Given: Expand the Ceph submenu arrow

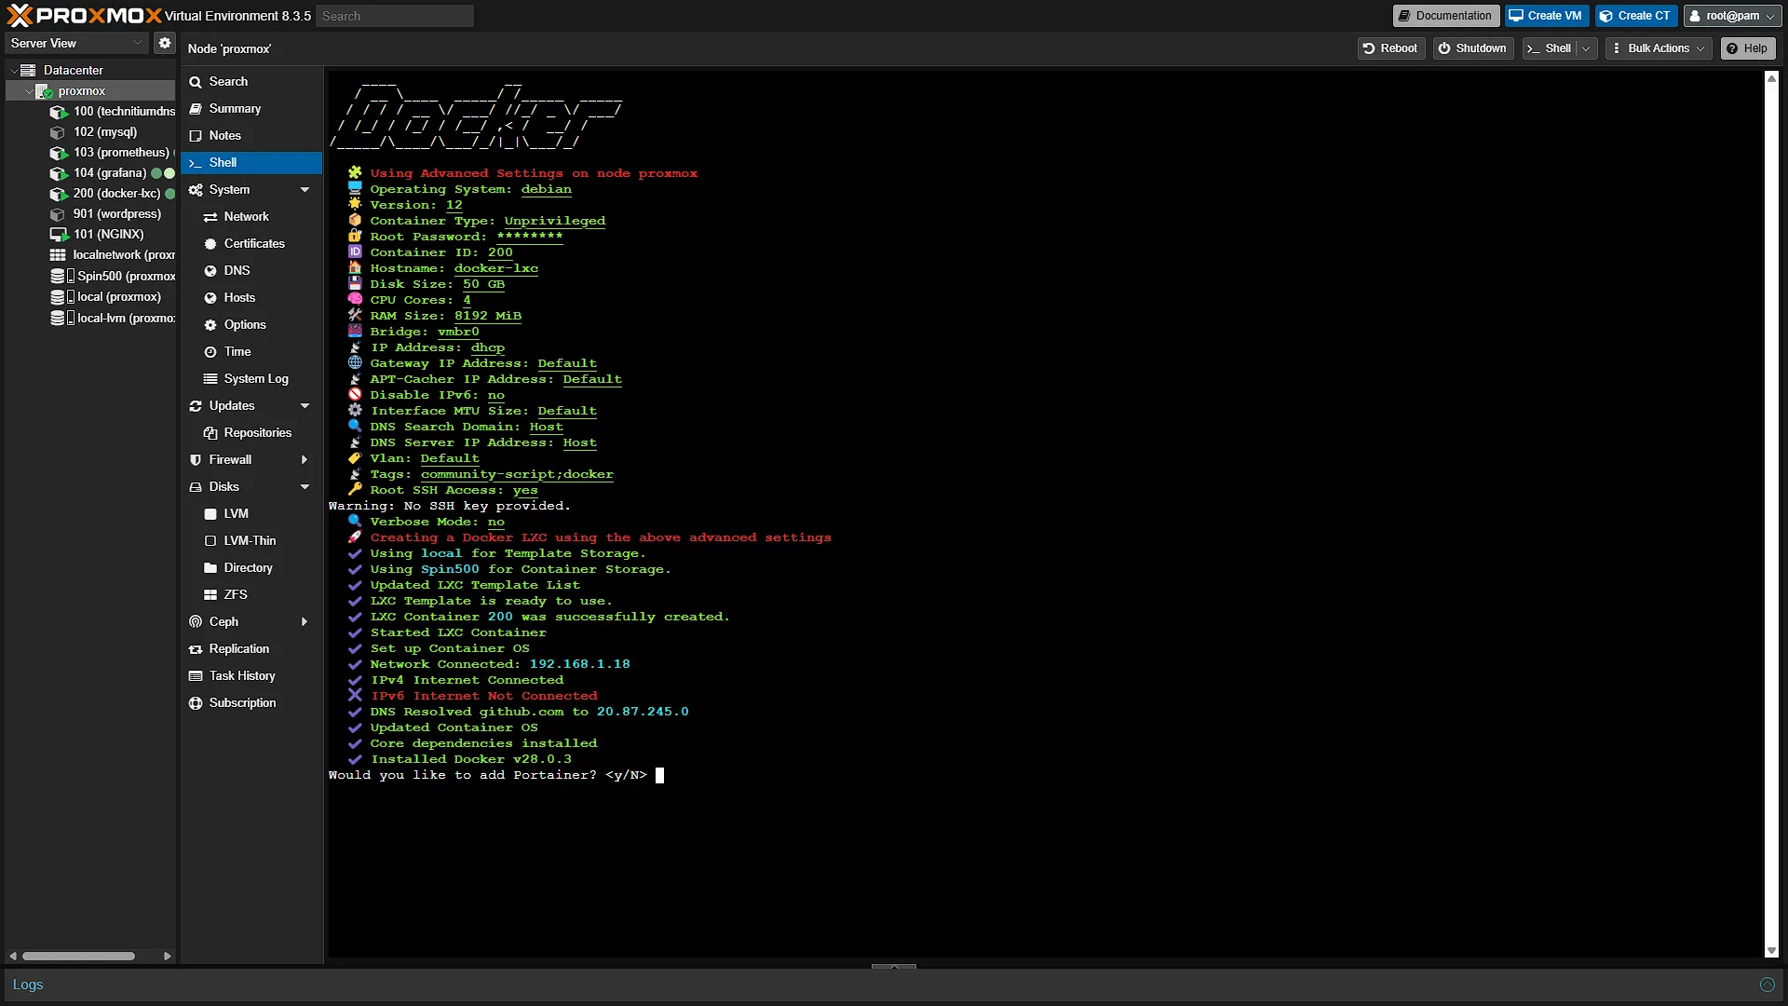Looking at the screenshot, I should coord(305,622).
